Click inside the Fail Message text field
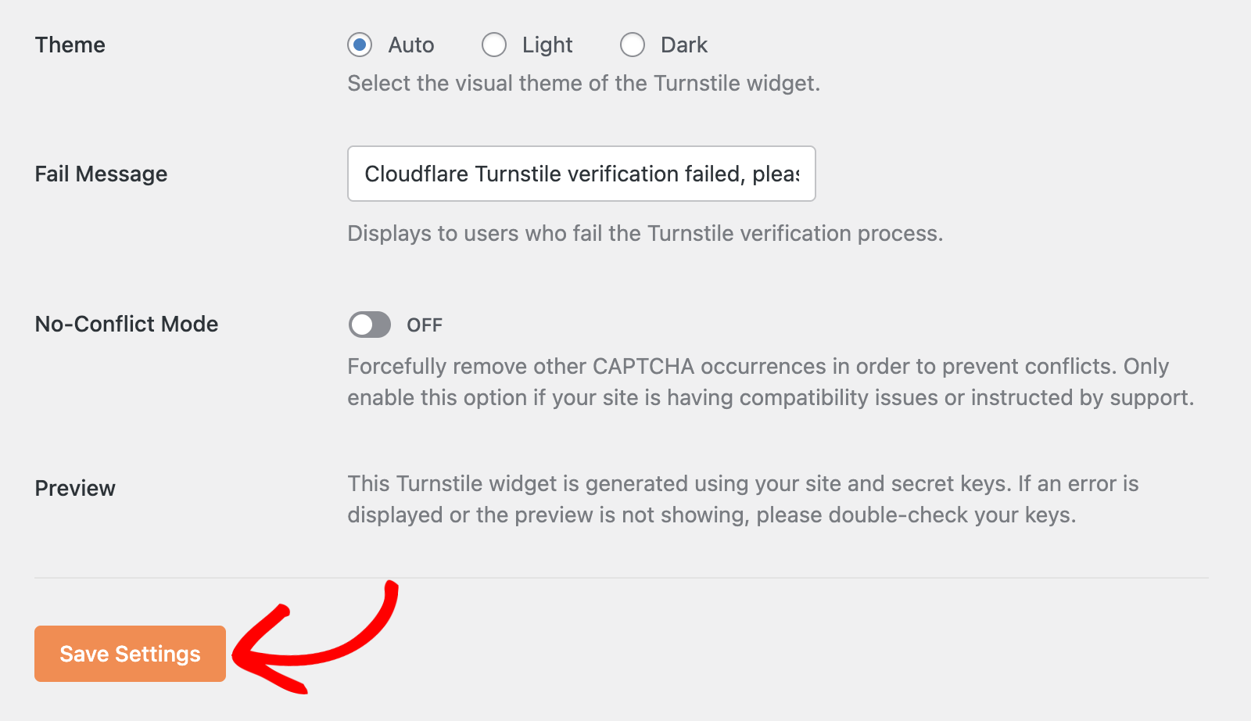This screenshot has height=721, width=1251. (581, 174)
